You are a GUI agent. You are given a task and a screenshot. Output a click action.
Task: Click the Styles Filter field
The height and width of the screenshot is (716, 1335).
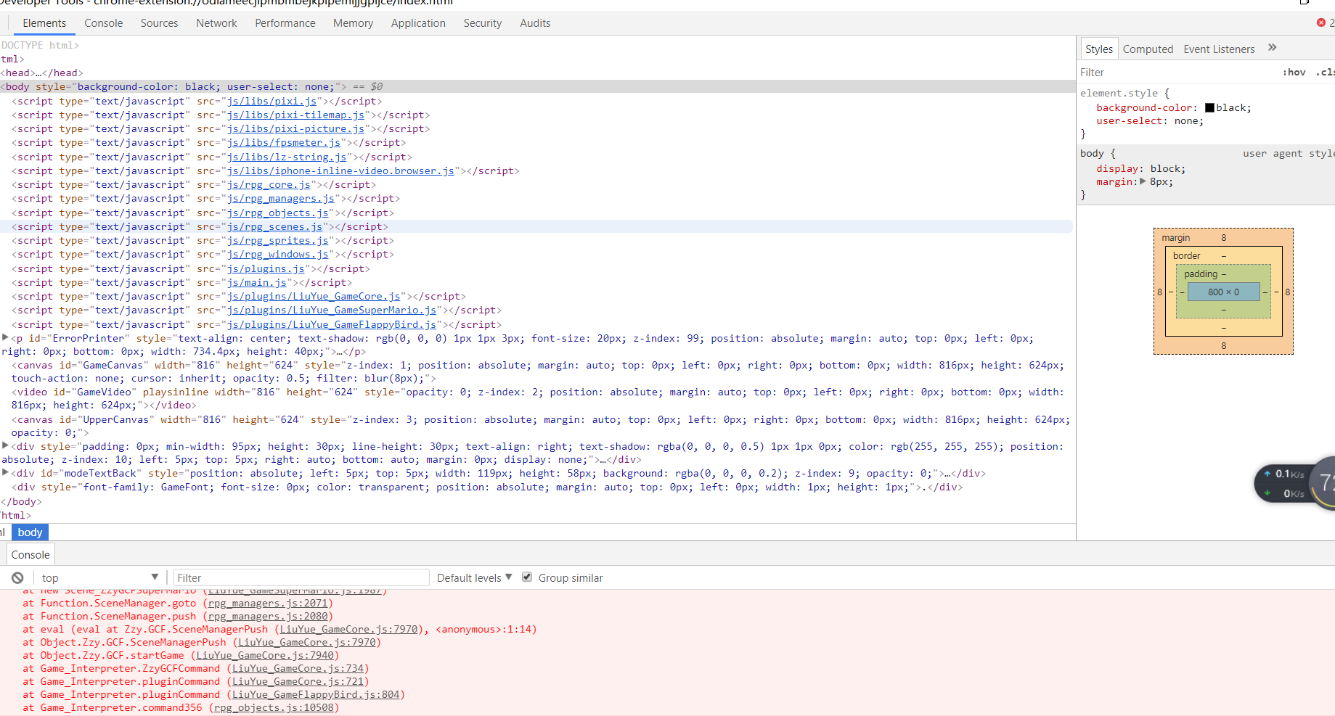pyautogui.click(x=1176, y=72)
